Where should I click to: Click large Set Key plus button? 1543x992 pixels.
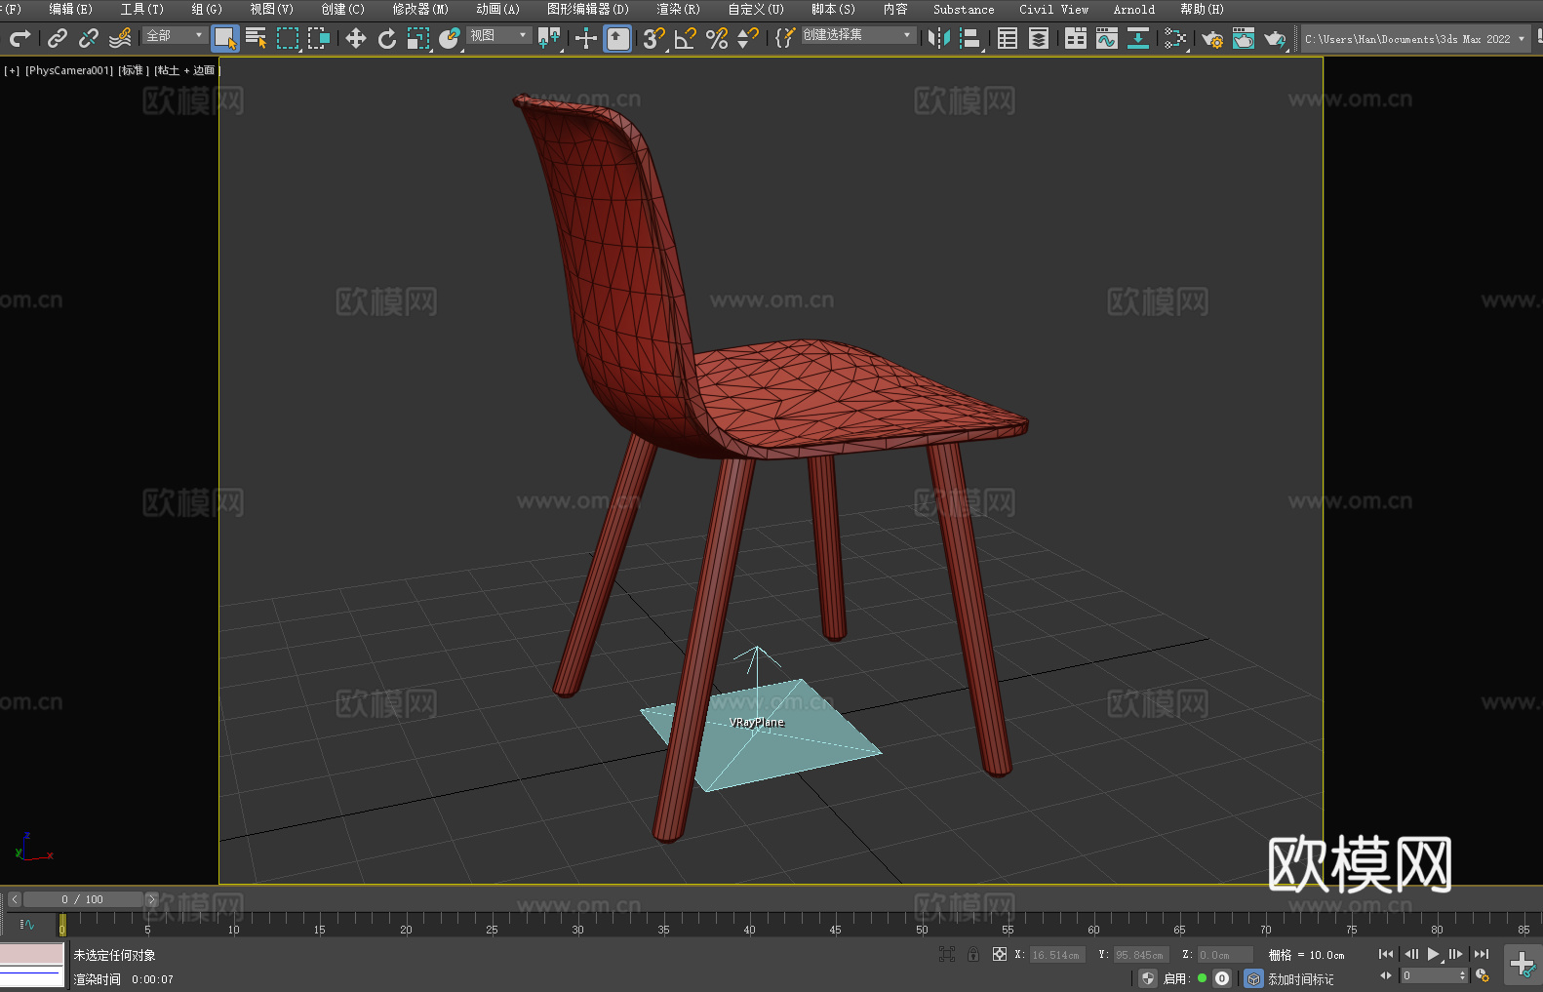(x=1522, y=965)
